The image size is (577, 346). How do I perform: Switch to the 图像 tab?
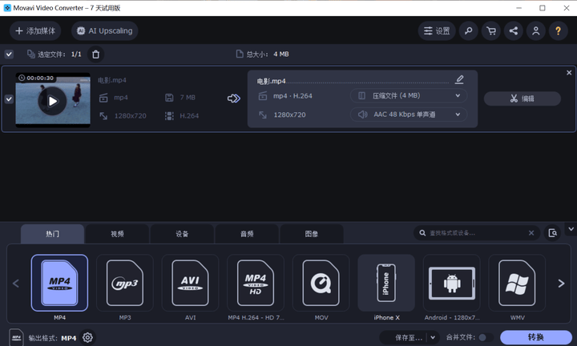pyautogui.click(x=312, y=234)
